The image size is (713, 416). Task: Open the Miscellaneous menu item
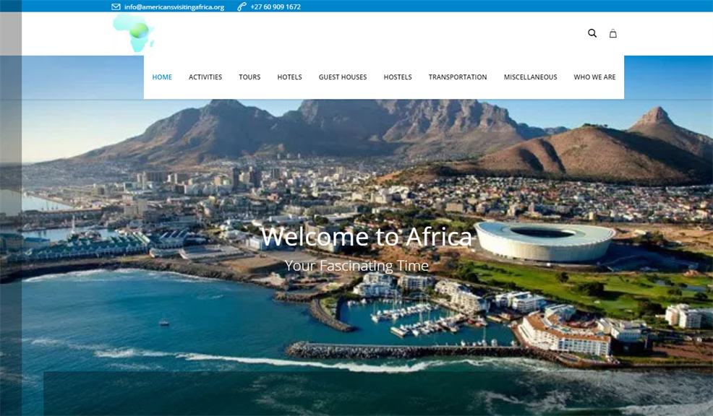(531, 77)
